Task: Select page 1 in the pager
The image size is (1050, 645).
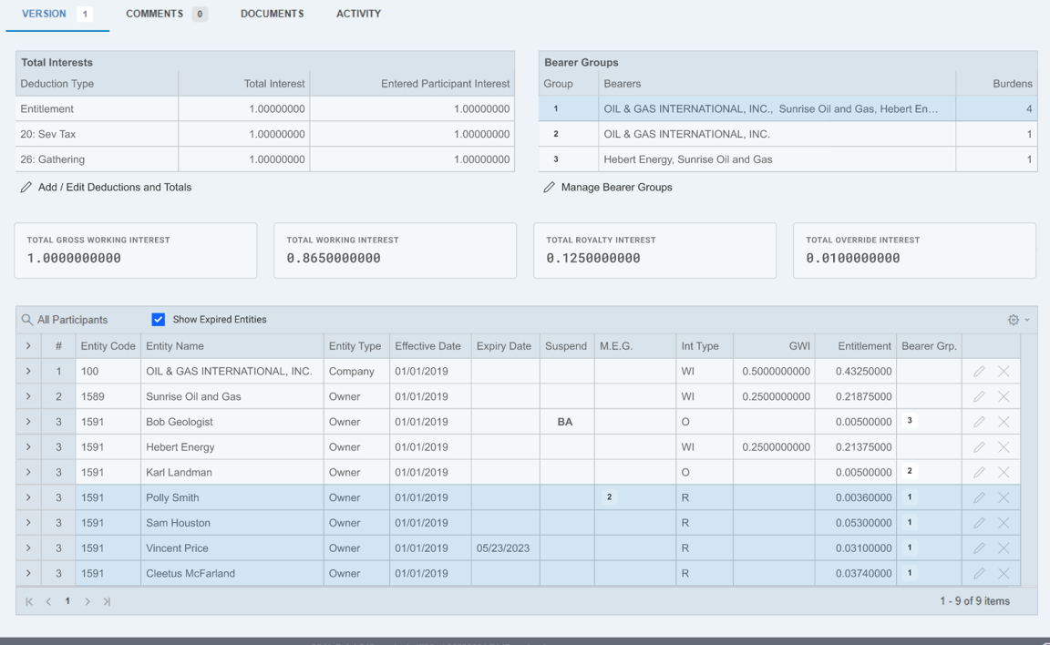Action: (67, 601)
